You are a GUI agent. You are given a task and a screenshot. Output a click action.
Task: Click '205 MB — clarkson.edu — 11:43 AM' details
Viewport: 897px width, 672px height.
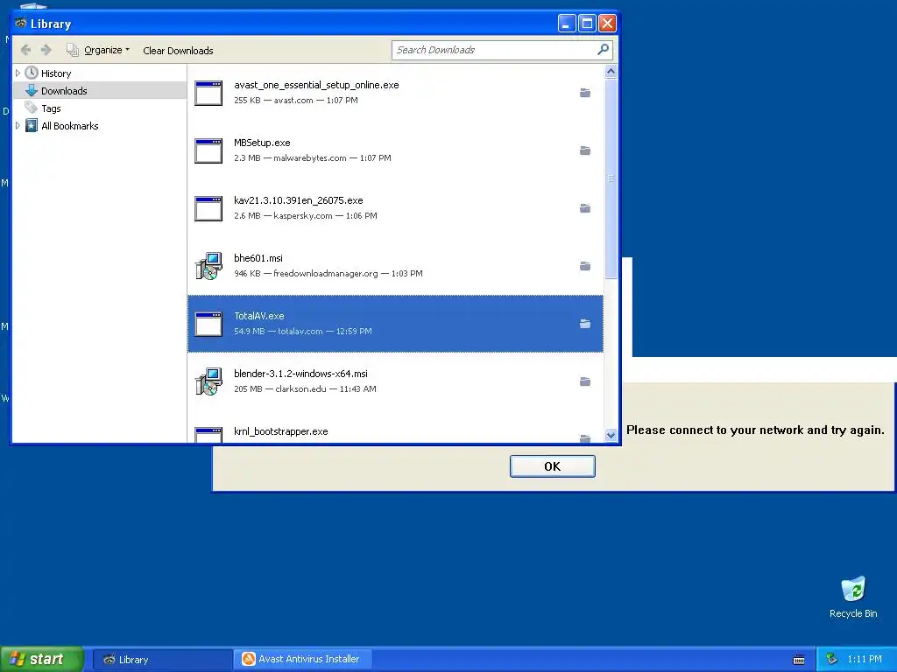(305, 389)
